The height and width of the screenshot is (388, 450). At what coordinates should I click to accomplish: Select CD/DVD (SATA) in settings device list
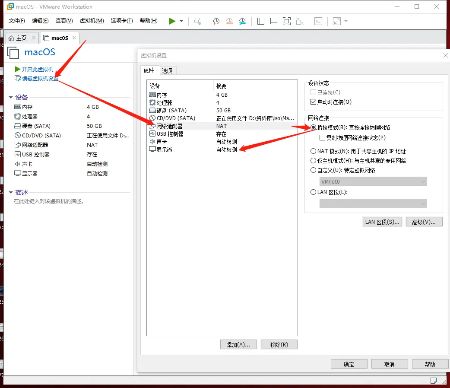(x=222, y=118)
